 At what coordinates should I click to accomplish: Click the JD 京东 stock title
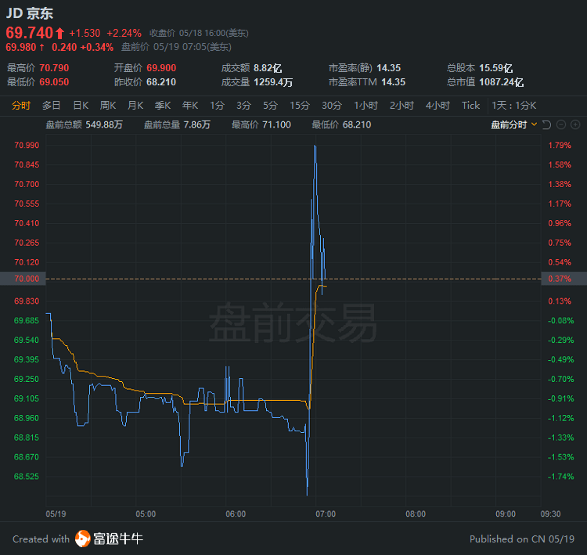coord(30,13)
